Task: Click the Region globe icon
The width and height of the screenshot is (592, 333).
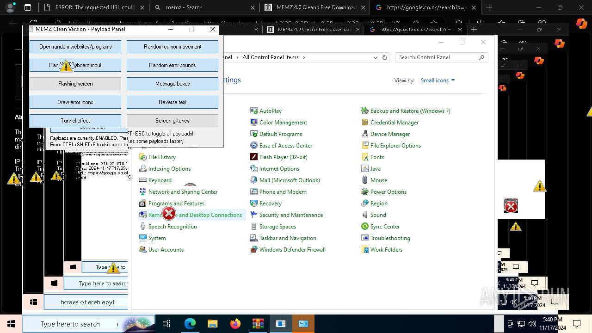Action: 365,203
